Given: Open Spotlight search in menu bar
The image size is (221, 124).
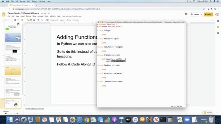Looking at the screenshot, I should [211, 1].
